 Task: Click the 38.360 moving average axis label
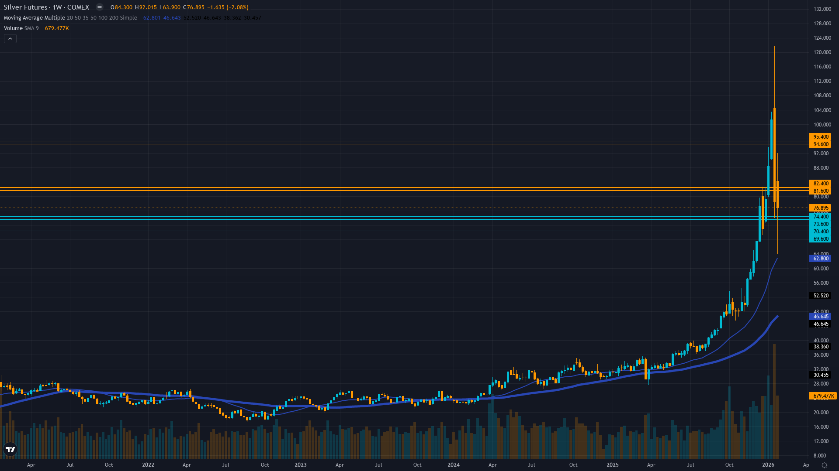pos(820,347)
